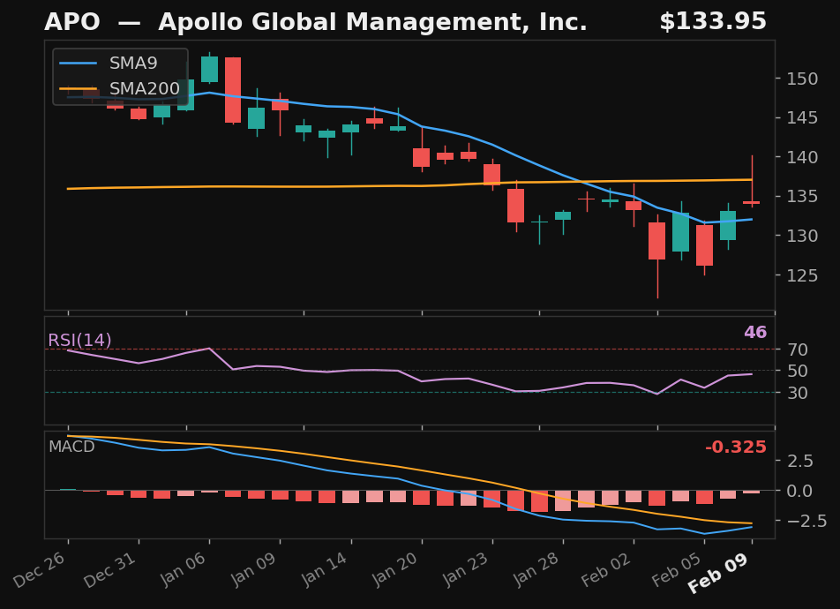
Task: Click the Jan 06 date label
Action: 183,569
